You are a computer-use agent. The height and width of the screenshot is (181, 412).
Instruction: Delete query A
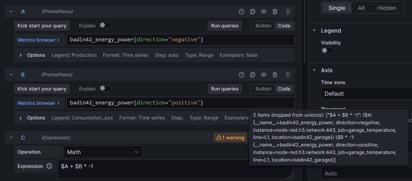click(275, 12)
